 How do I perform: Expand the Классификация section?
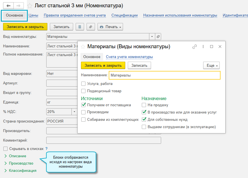pos(20,170)
